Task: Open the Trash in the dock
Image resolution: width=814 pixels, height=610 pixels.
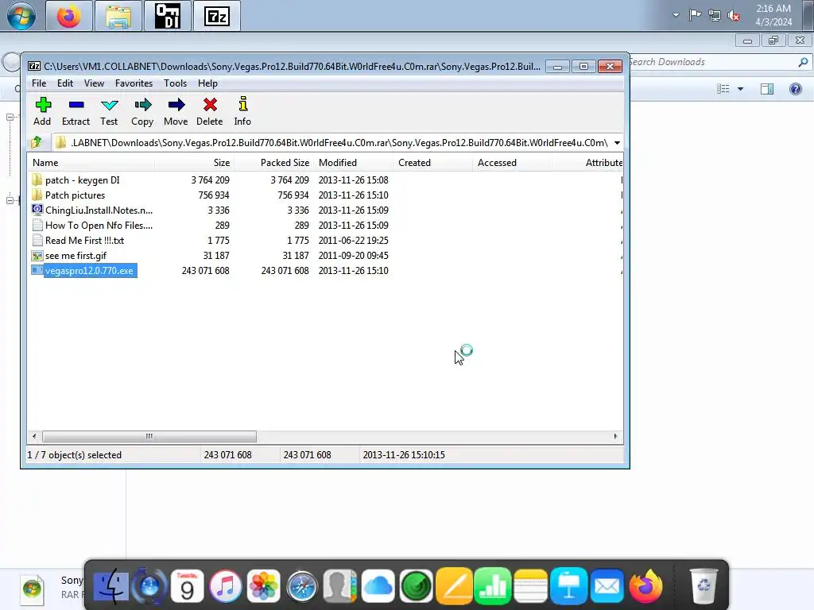Action: point(704,587)
